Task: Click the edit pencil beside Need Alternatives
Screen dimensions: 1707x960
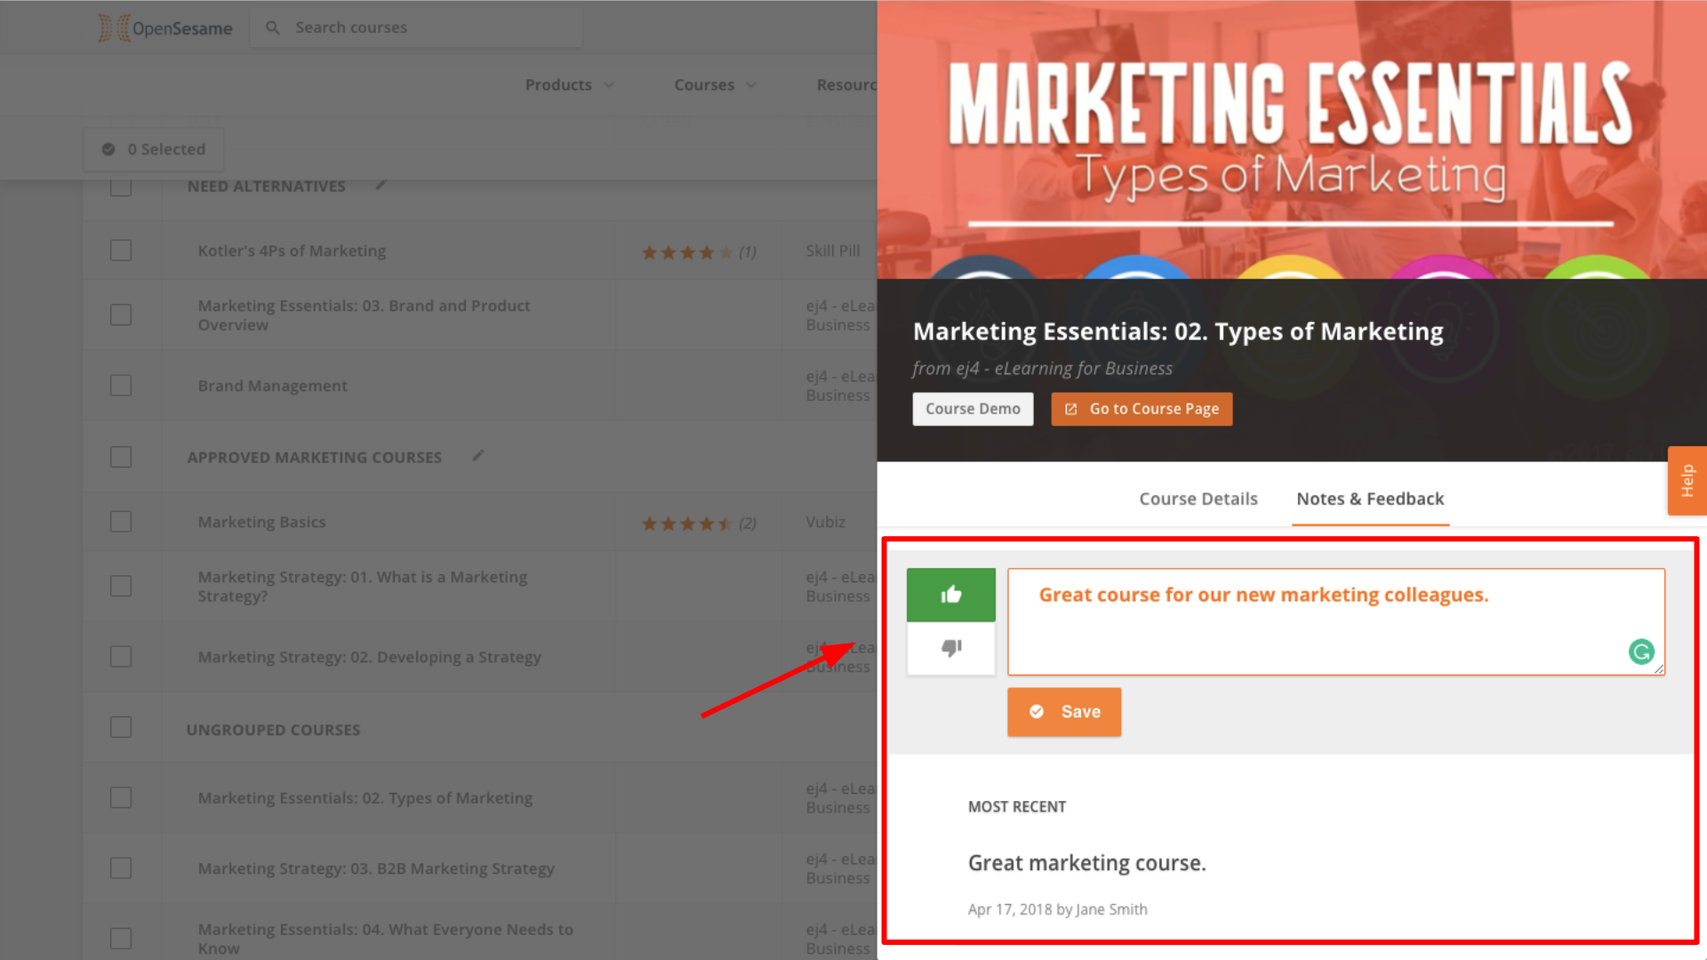Action: (381, 185)
